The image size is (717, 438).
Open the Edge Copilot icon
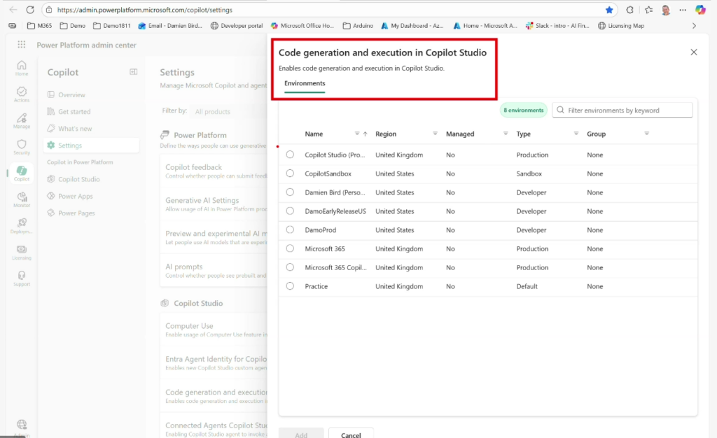tap(700, 10)
